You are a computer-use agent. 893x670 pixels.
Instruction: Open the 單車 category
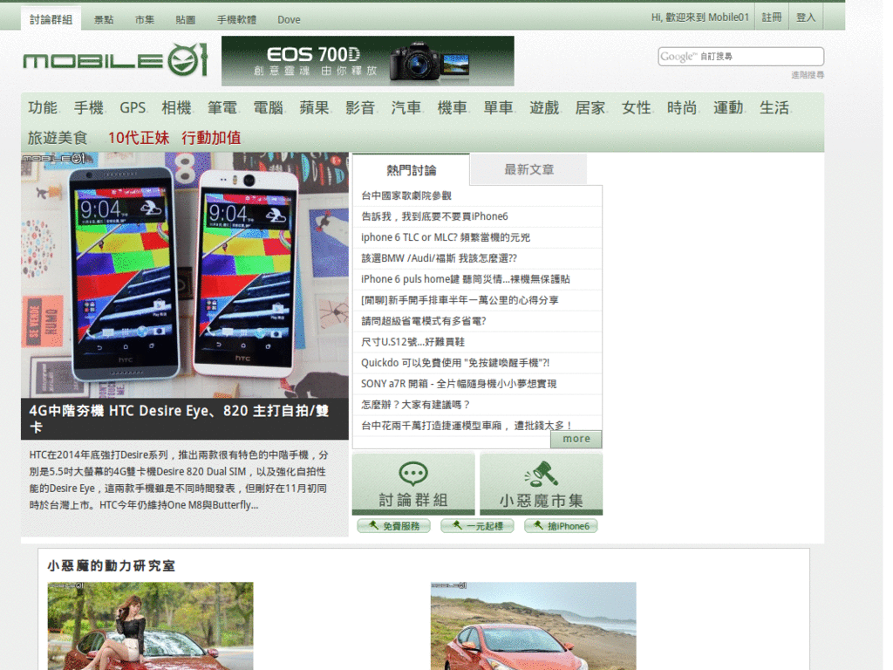tap(498, 107)
